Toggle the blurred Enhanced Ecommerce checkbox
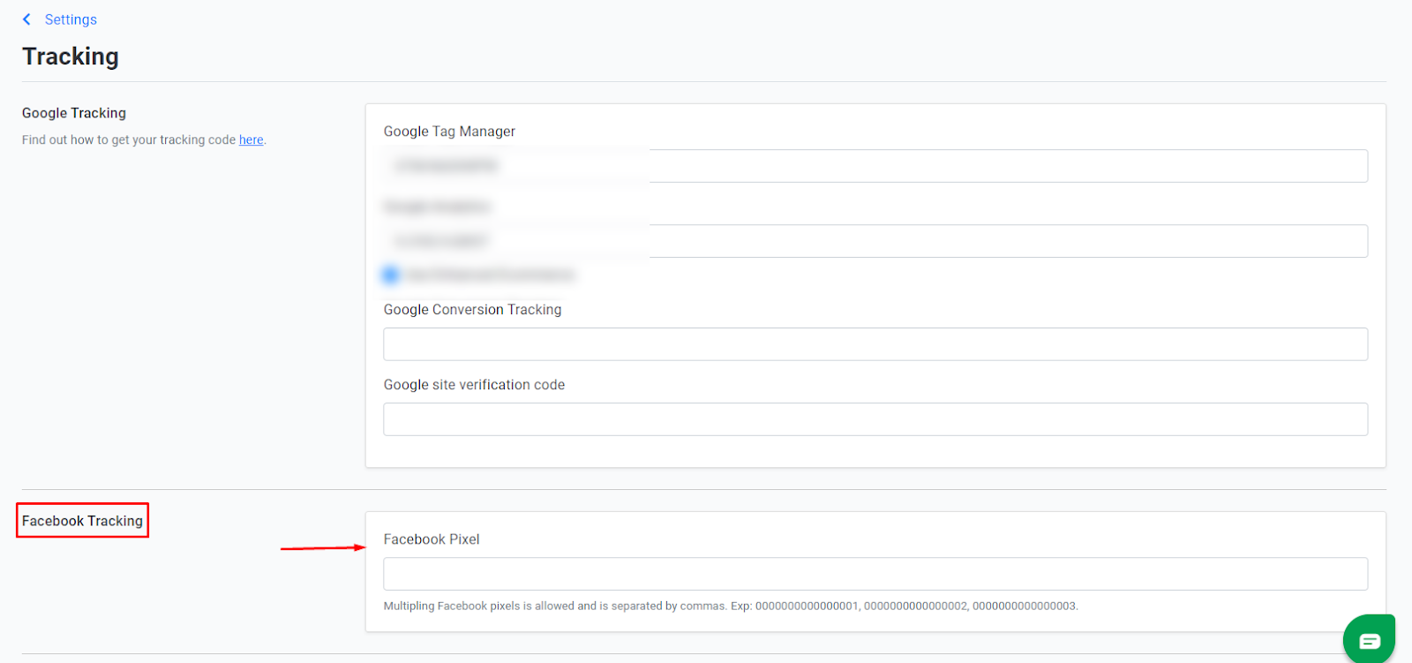Image resolution: width=1412 pixels, height=663 pixels. point(390,275)
